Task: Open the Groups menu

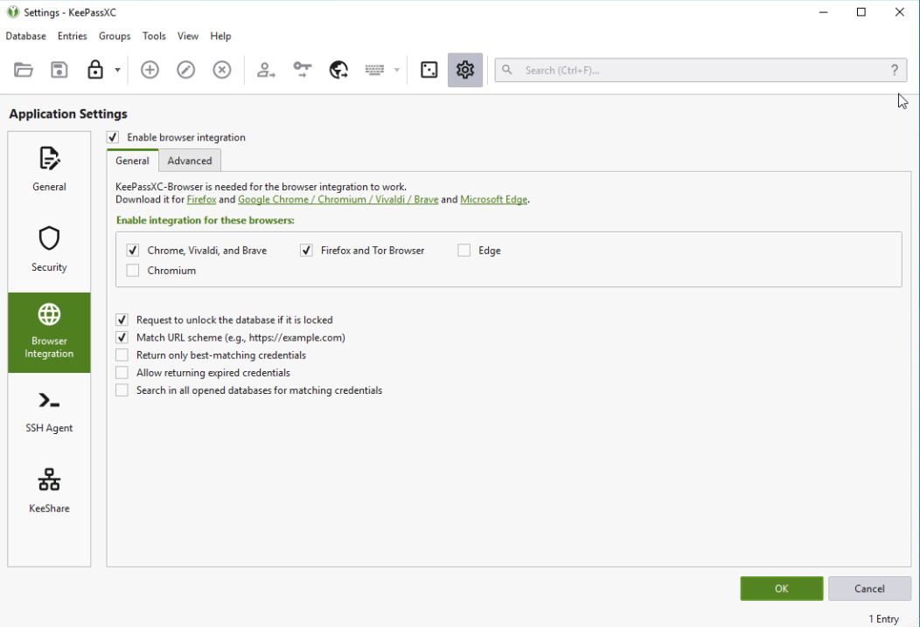Action: 115,36
